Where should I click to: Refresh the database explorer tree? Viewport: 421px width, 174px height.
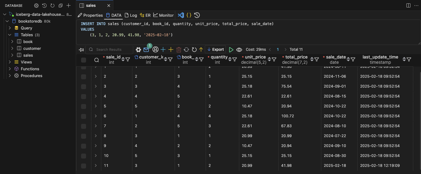click(53, 6)
